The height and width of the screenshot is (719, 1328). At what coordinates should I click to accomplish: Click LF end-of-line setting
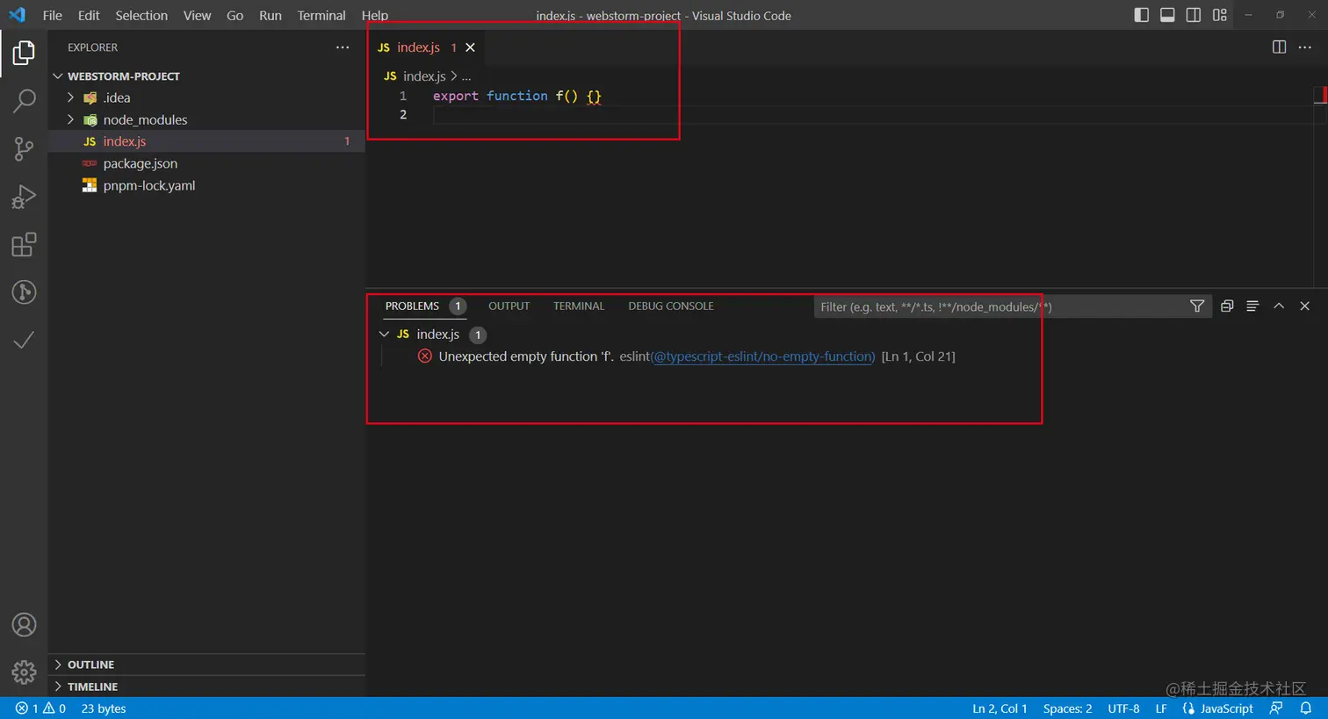(1161, 708)
